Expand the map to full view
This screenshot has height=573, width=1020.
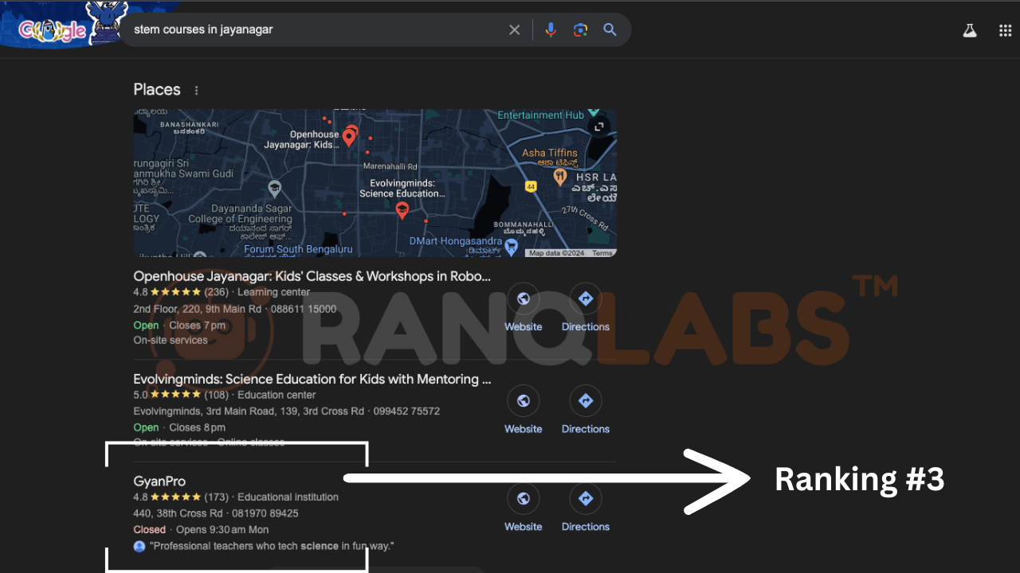click(598, 127)
